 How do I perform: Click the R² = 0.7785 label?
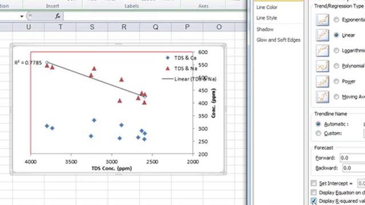click(x=28, y=63)
